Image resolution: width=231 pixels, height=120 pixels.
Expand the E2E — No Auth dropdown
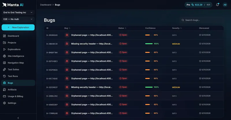tap(18, 19)
